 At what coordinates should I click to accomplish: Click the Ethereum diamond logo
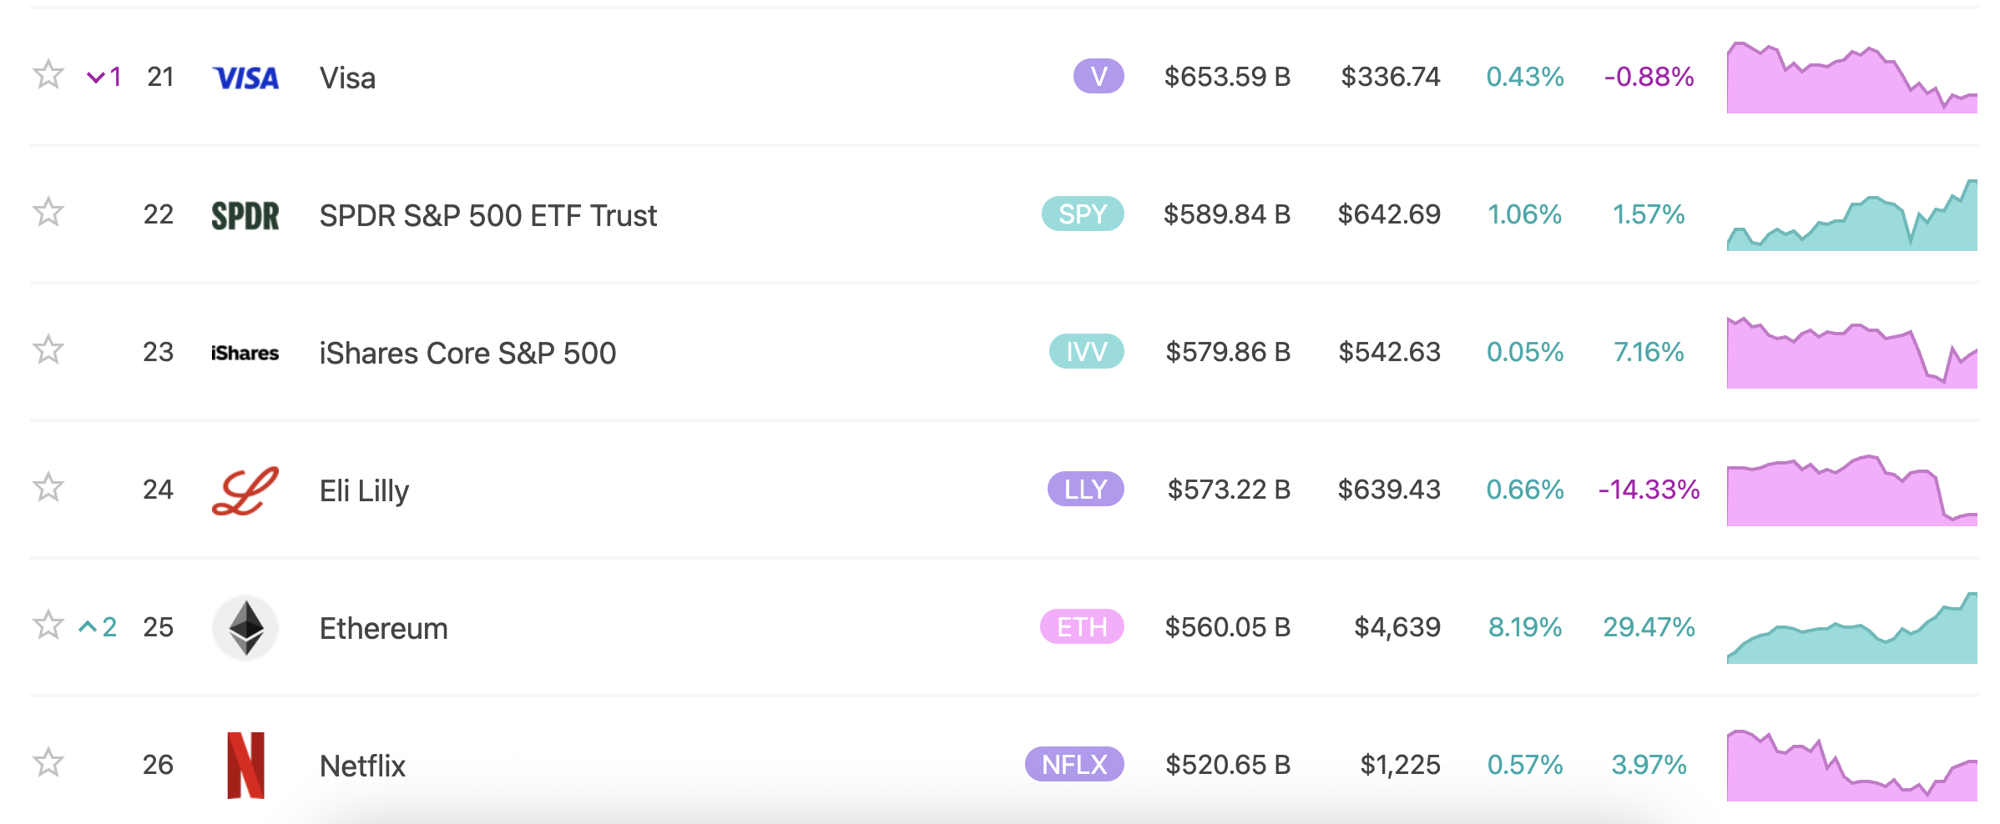pos(245,627)
